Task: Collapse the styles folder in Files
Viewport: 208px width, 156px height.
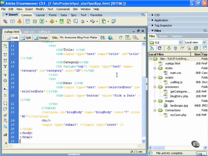Action: click(x=155, y=68)
